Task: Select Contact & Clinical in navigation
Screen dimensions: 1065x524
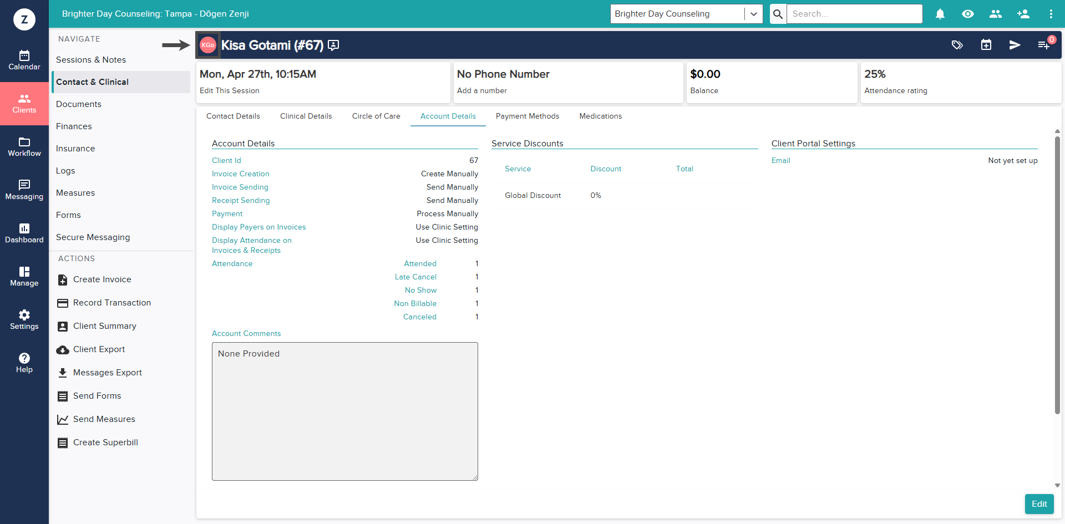Action: [121, 82]
